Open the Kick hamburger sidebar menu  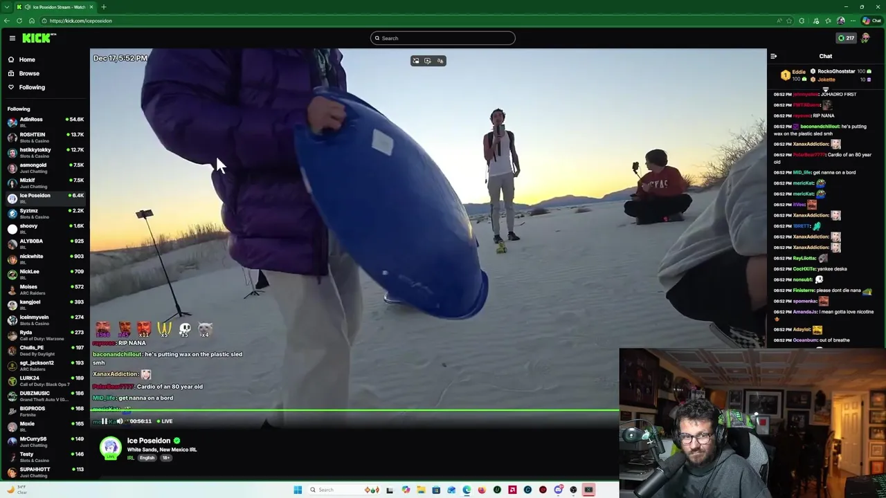(x=12, y=38)
